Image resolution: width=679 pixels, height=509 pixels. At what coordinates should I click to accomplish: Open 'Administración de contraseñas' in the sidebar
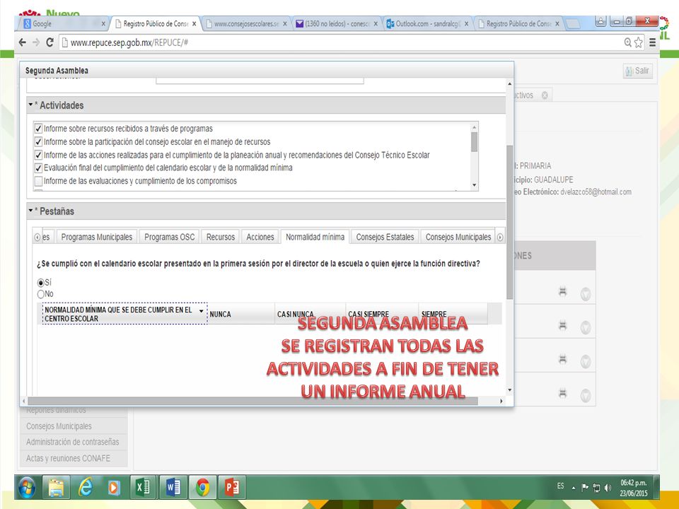pos(72,442)
